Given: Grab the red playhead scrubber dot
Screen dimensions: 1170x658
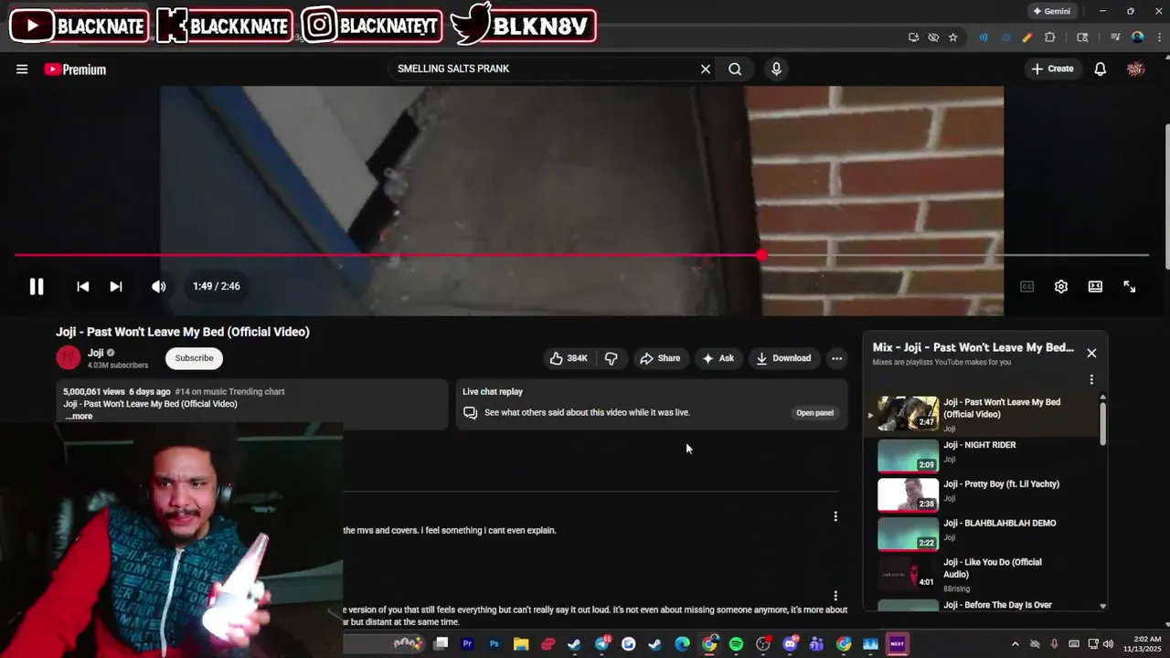Looking at the screenshot, I should [x=762, y=256].
